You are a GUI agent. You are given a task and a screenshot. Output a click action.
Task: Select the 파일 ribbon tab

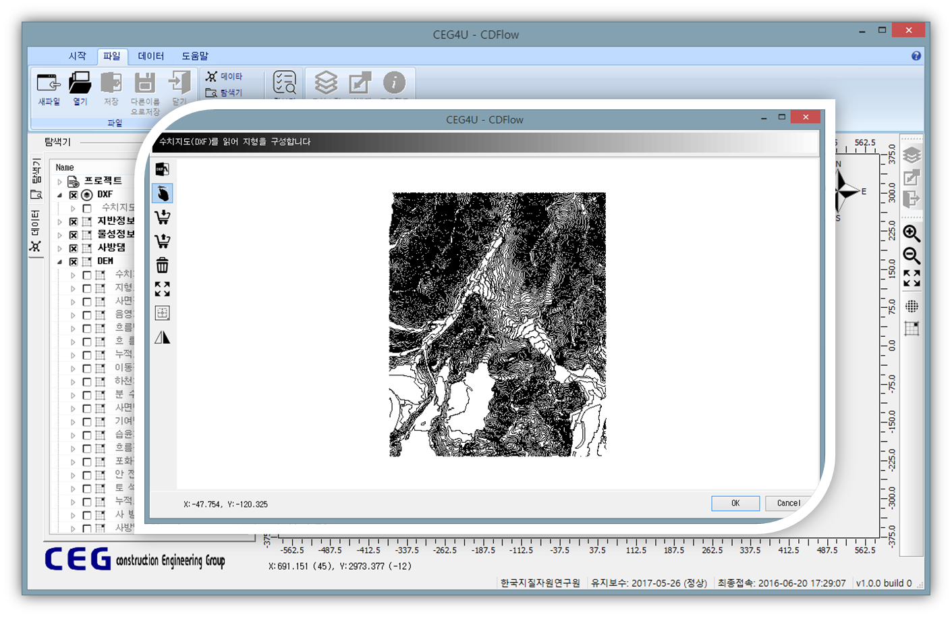[112, 56]
